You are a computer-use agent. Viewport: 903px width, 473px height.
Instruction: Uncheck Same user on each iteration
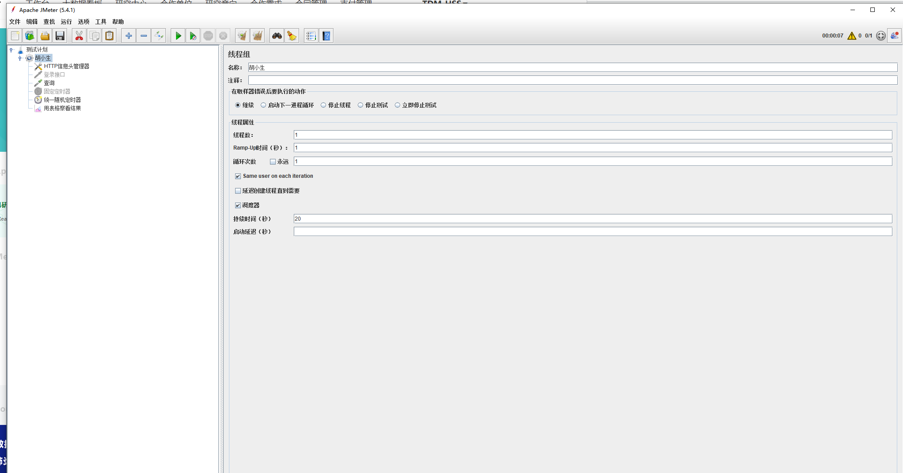coord(238,176)
